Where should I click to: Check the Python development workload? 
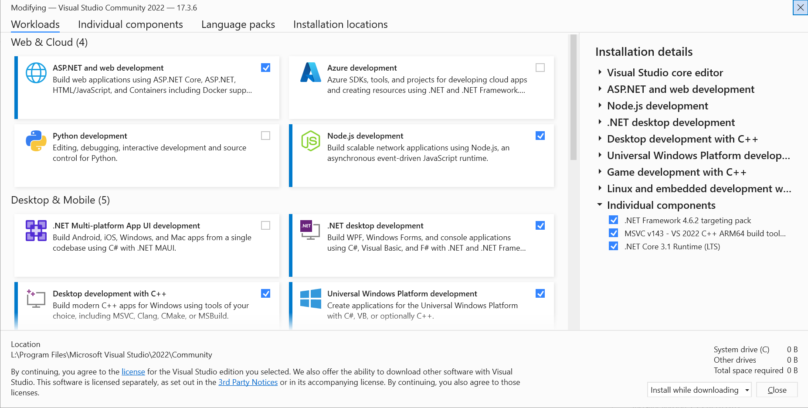tap(265, 136)
